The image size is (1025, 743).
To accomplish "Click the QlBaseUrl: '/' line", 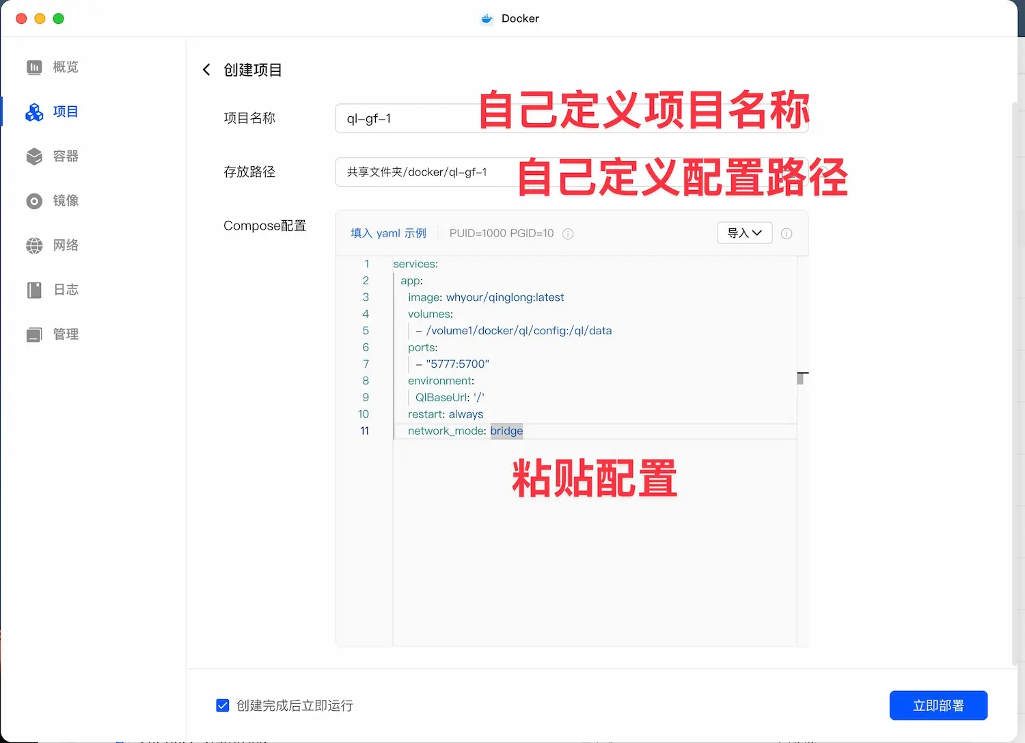I will pos(450,397).
